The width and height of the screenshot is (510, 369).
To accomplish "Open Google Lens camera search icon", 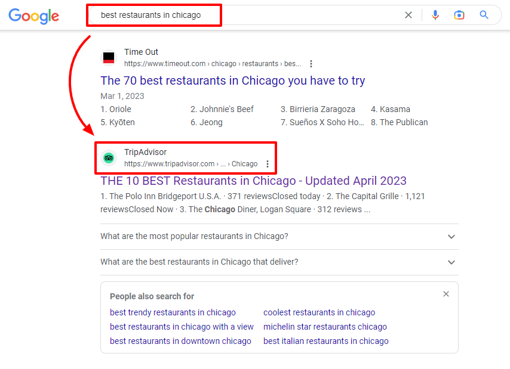I will [459, 15].
